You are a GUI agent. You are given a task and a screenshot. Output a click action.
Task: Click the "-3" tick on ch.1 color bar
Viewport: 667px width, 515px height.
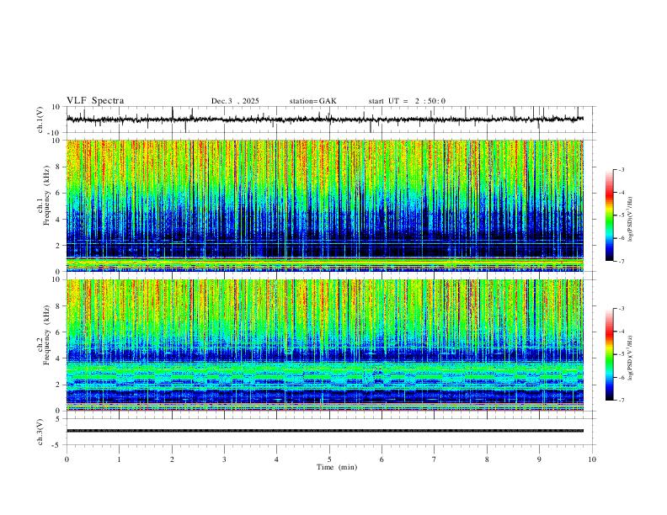coord(622,169)
